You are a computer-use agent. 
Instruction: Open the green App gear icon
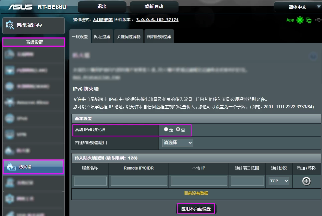(x=300, y=20)
